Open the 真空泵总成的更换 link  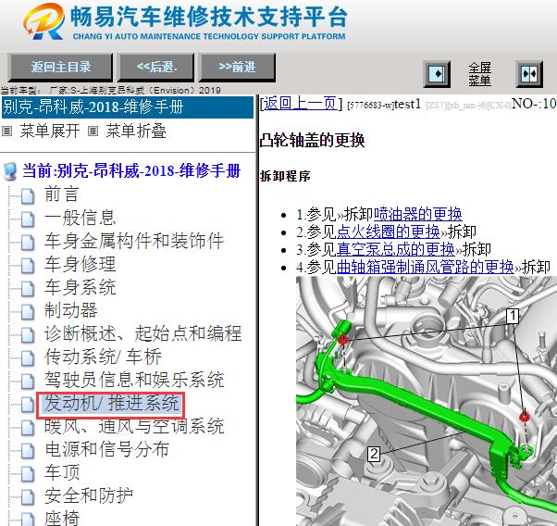(x=396, y=249)
